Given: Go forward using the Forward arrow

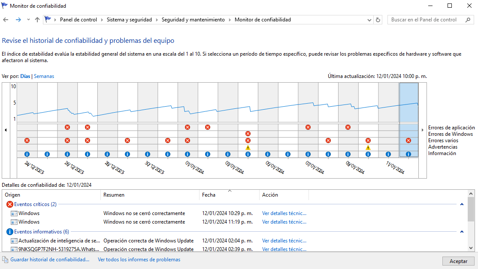Looking at the screenshot, I should [x=18, y=20].
